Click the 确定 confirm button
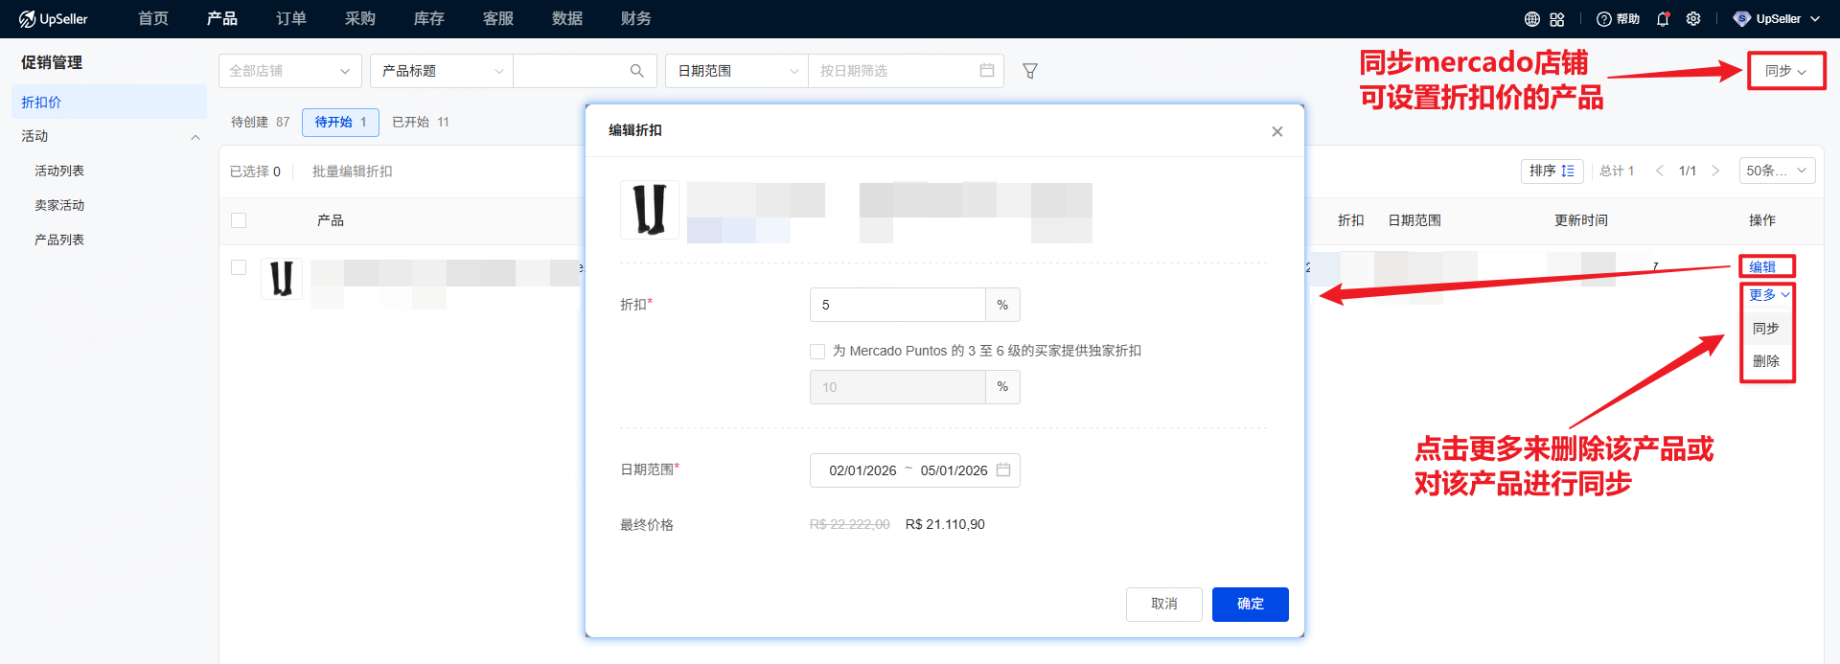Viewport: 1840px width, 664px height. pos(1250,604)
